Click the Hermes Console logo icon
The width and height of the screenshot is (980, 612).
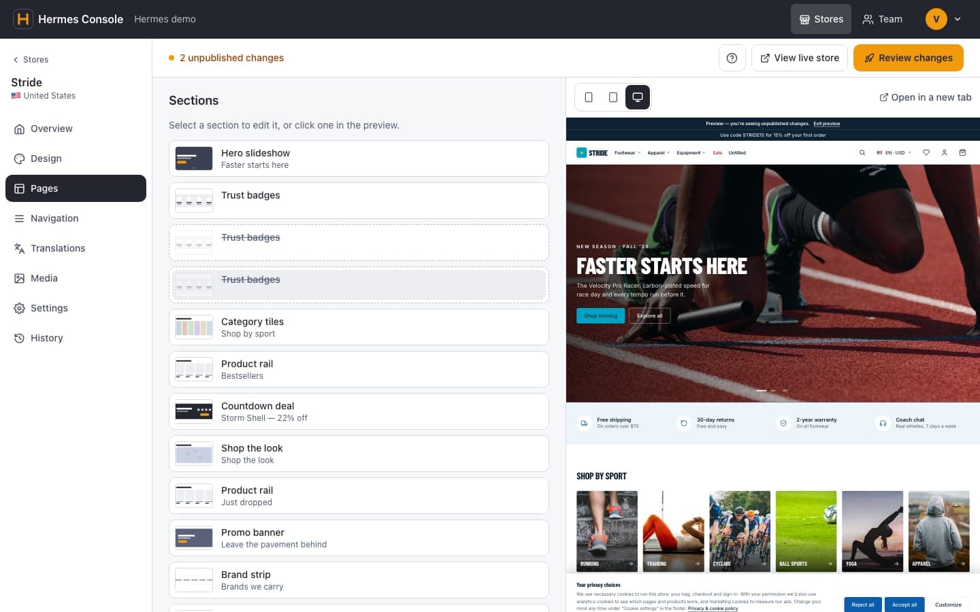click(23, 19)
